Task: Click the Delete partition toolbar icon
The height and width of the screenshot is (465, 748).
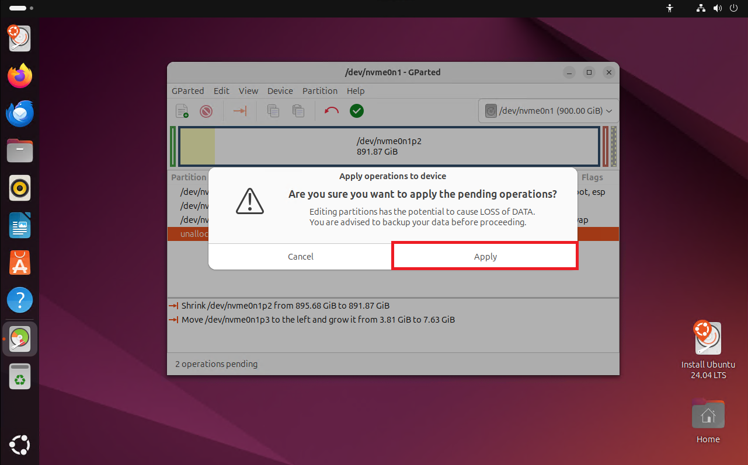Action: (x=206, y=111)
